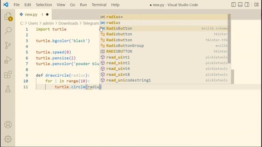Place cursor in turtle.bgcolor('black') line
The height and width of the screenshot is (147, 262).
(63, 41)
